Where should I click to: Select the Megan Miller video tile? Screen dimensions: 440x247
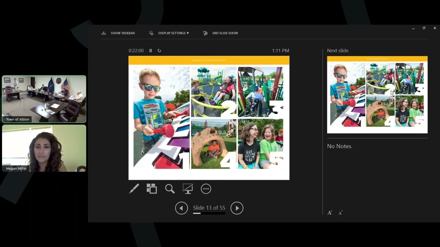tap(44, 148)
